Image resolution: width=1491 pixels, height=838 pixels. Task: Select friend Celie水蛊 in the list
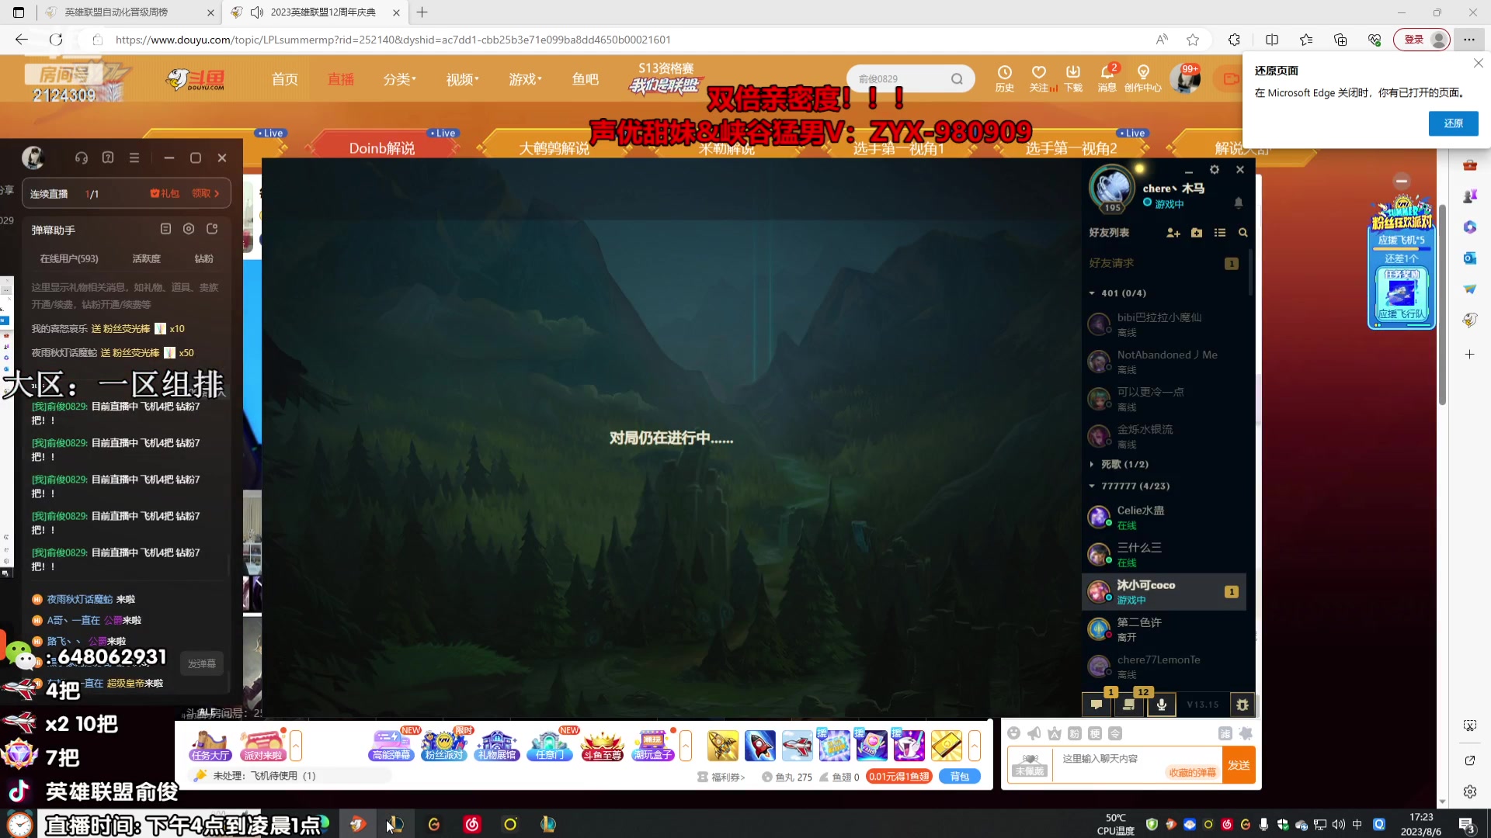point(1164,517)
